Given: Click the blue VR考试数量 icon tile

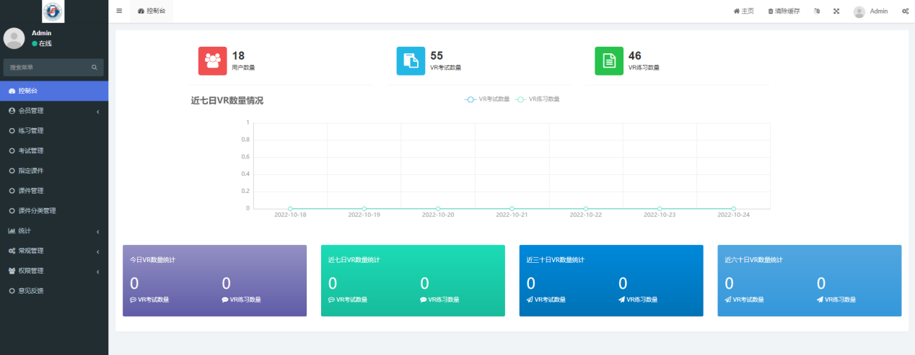Looking at the screenshot, I should pyautogui.click(x=411, y=61).
